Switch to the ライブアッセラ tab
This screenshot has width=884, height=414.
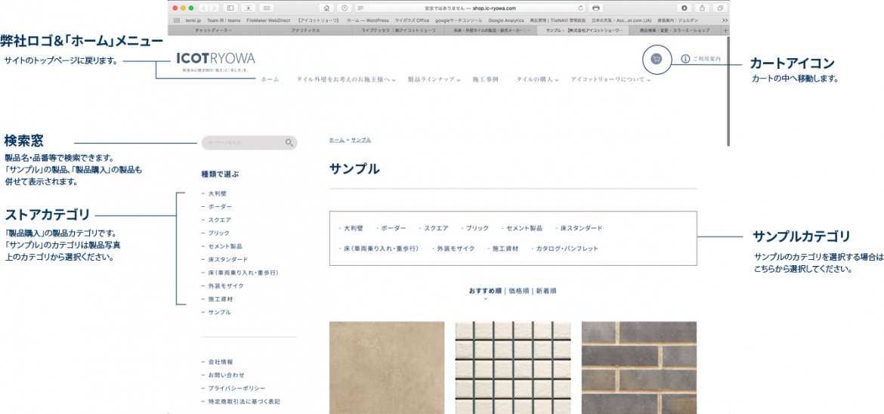pos(398,30)
